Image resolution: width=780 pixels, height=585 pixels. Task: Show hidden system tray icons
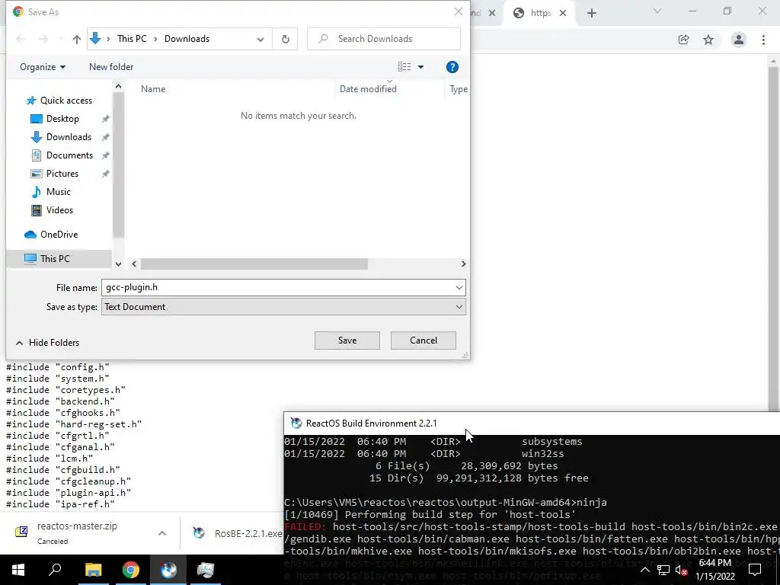pyautogui.click(x=644, y=570)
